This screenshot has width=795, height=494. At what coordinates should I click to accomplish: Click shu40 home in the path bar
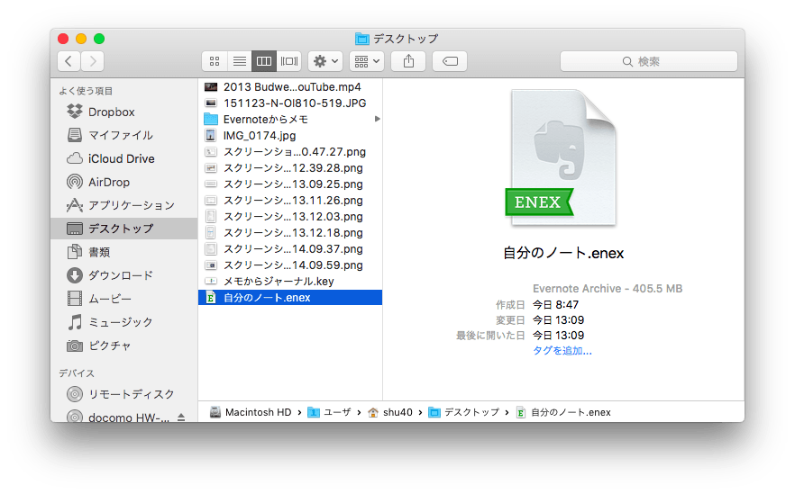[x=390, y=412]
